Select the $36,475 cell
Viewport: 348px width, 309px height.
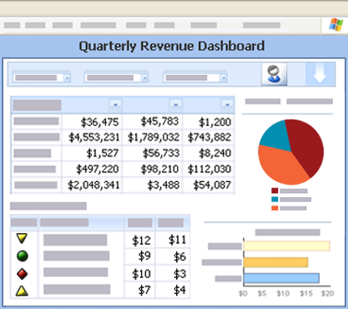(x=92, y=122)
